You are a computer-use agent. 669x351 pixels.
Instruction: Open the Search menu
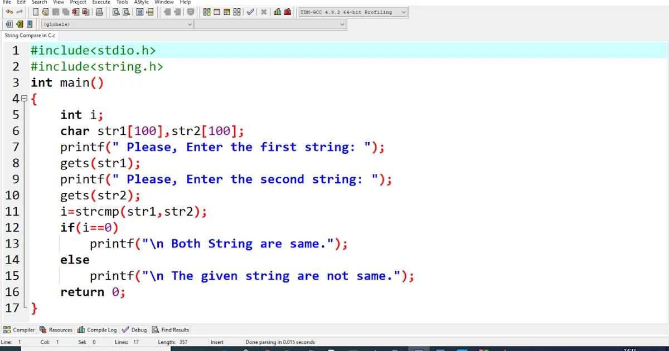tap(39, 2)
